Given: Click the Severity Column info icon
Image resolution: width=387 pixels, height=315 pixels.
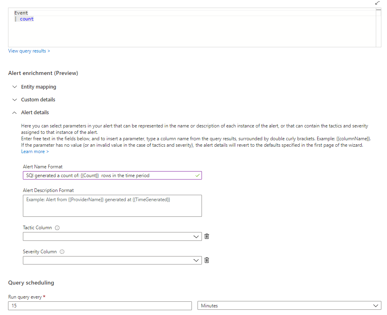Looking at the screenshot, I should pos(62,252).
